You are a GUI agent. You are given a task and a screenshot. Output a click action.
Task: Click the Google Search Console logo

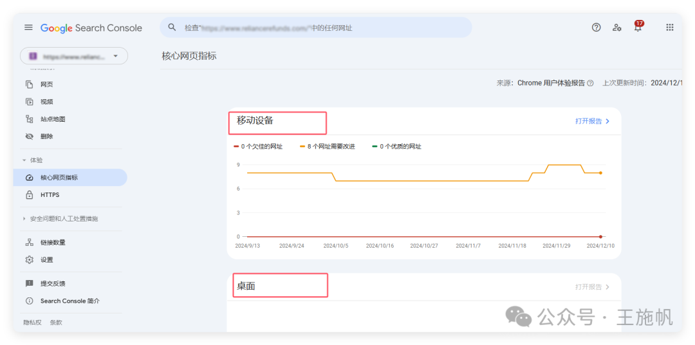click(91, 28)
